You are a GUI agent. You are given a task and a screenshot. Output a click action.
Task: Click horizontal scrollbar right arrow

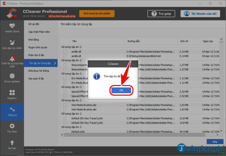tap(217, 135)
